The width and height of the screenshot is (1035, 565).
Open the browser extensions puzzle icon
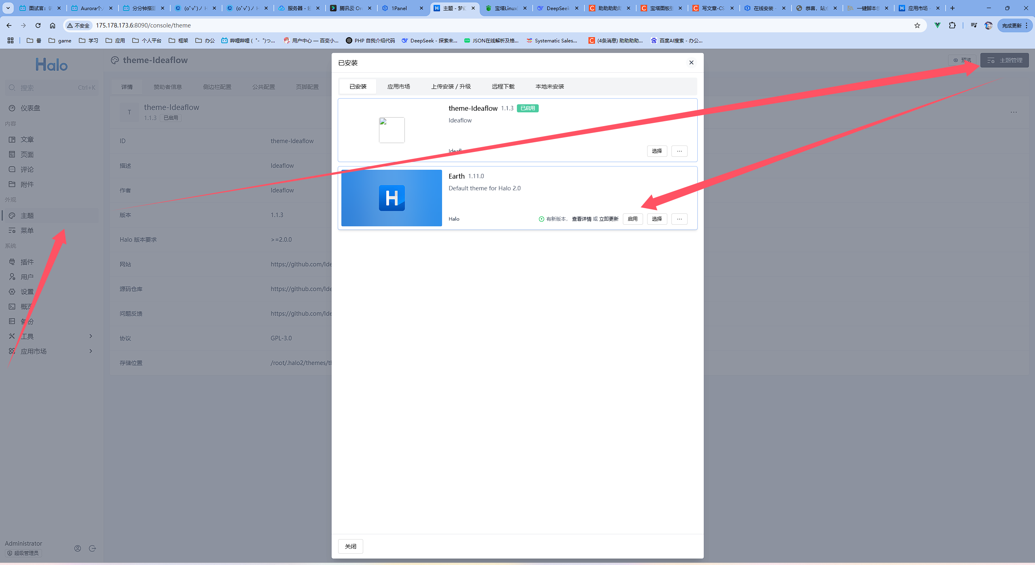[x=952, y=25]
